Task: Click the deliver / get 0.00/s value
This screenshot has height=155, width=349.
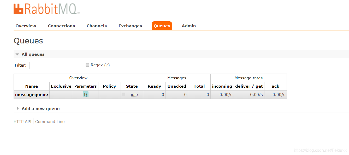Action: 256,95
